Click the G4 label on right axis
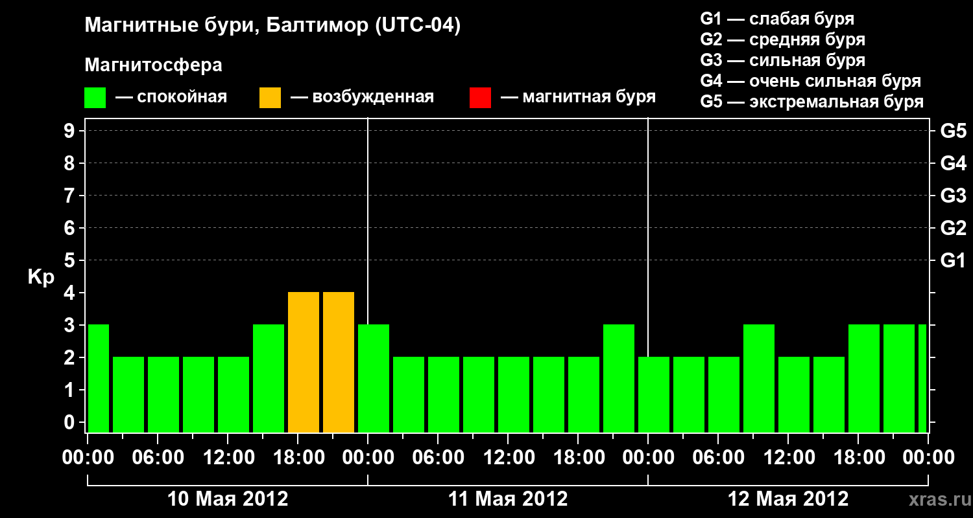 [953, 164]
